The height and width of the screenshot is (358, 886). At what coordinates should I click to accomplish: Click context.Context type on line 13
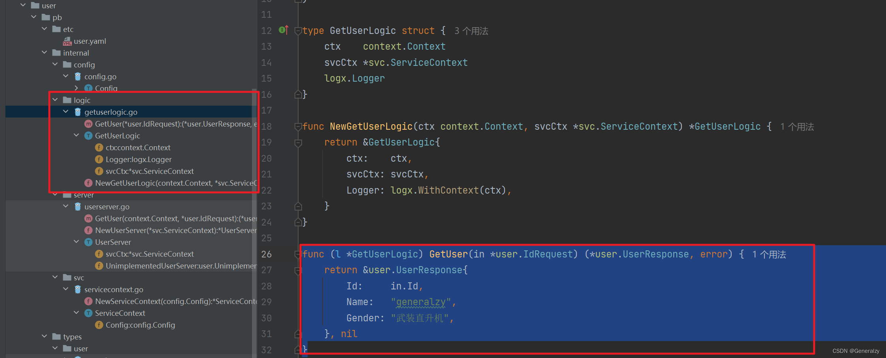(x=404, y=47)
